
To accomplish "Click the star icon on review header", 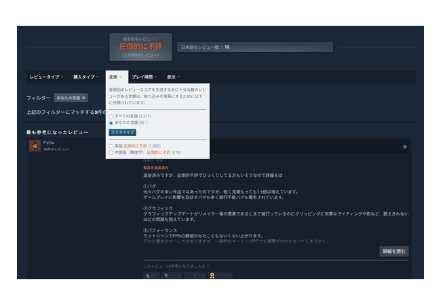I will 405,146.
